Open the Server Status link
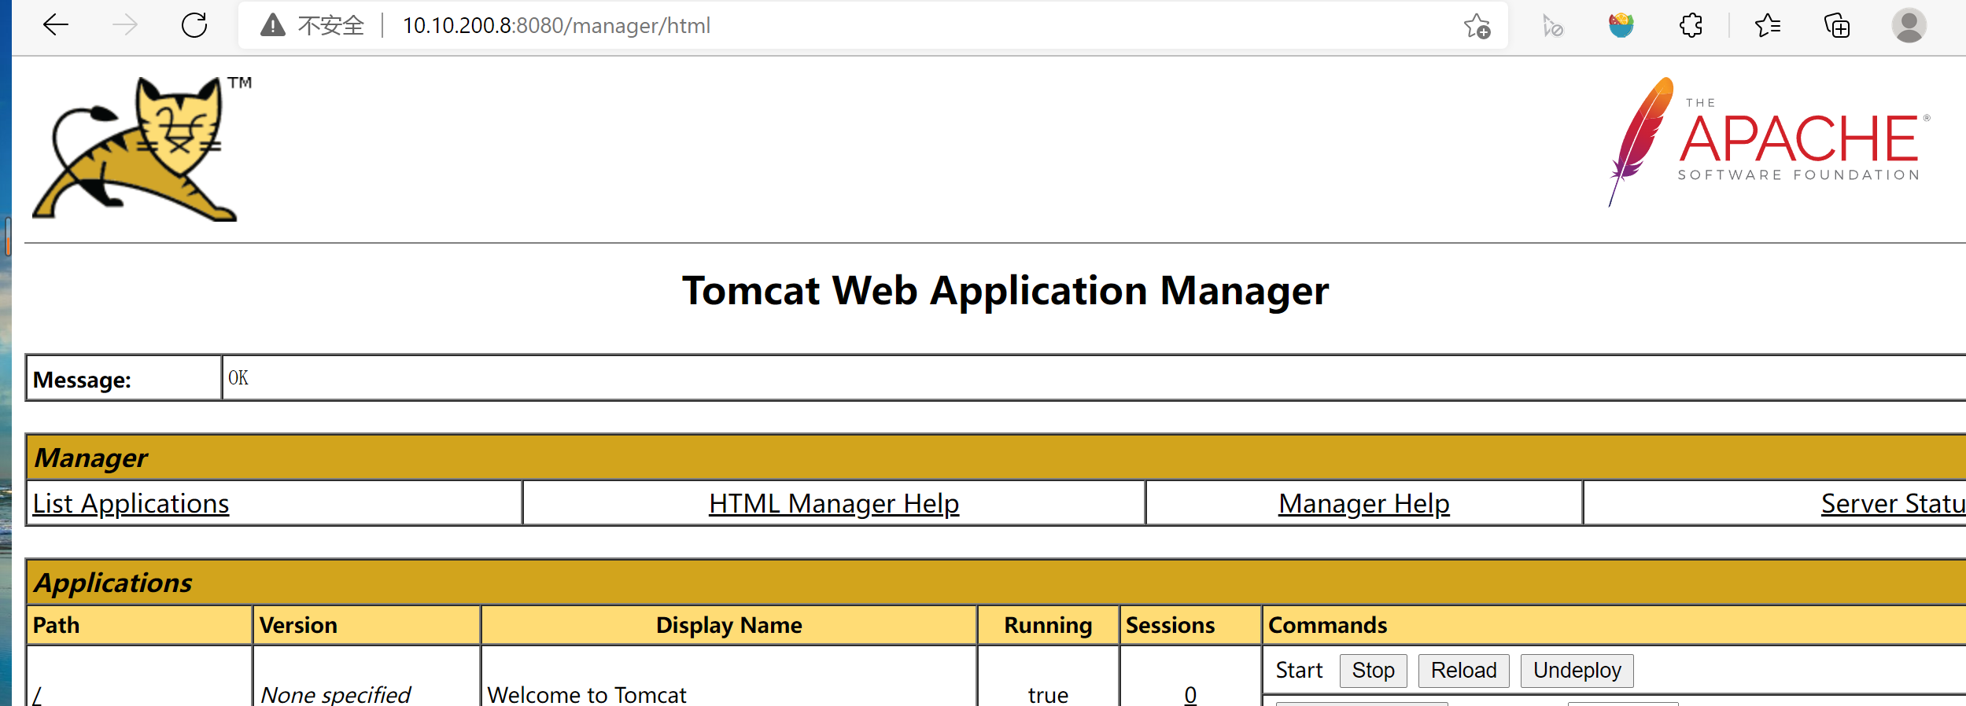This screenshot has height=706, width=1966. point(1893,503)
